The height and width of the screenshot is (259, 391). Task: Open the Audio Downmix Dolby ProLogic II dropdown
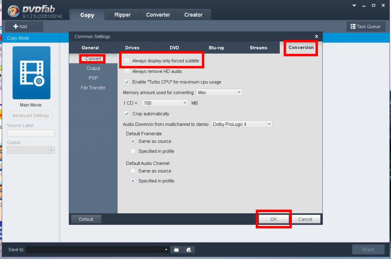269,124
